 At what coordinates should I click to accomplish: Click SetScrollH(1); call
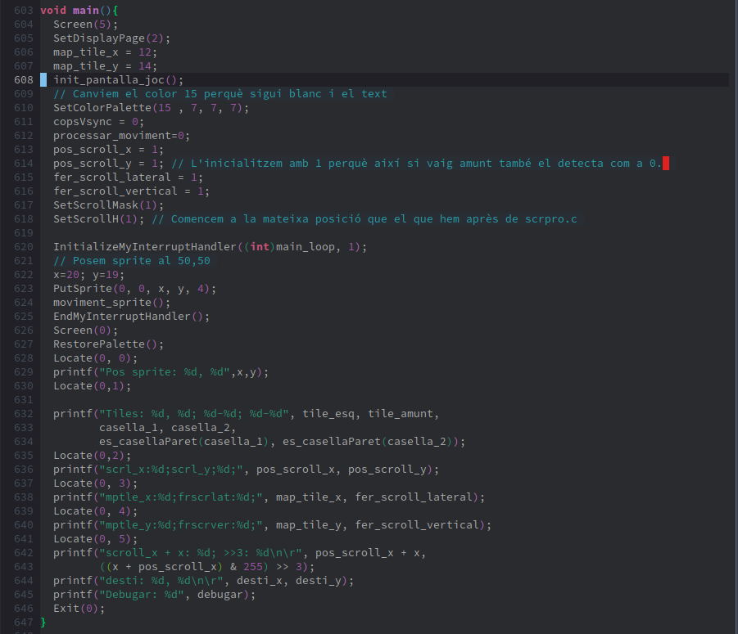click(x=98, y=219)
